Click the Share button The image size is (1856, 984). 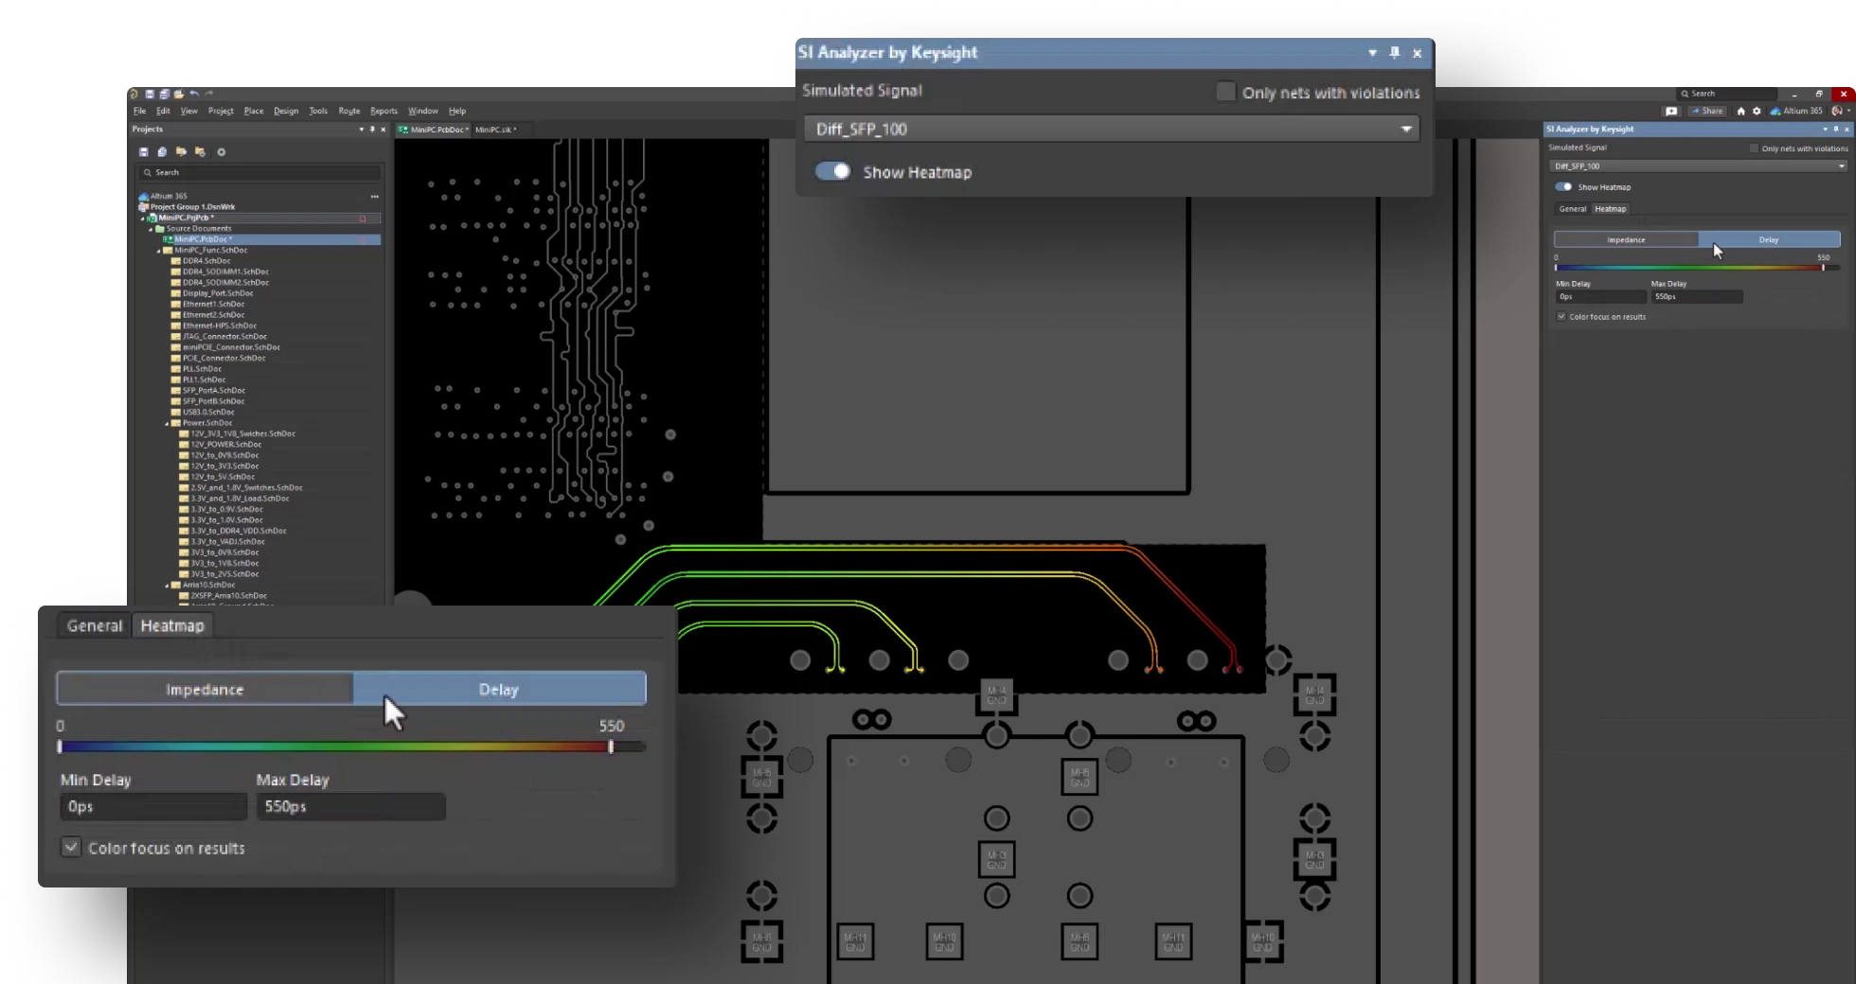coord(1708,111)
